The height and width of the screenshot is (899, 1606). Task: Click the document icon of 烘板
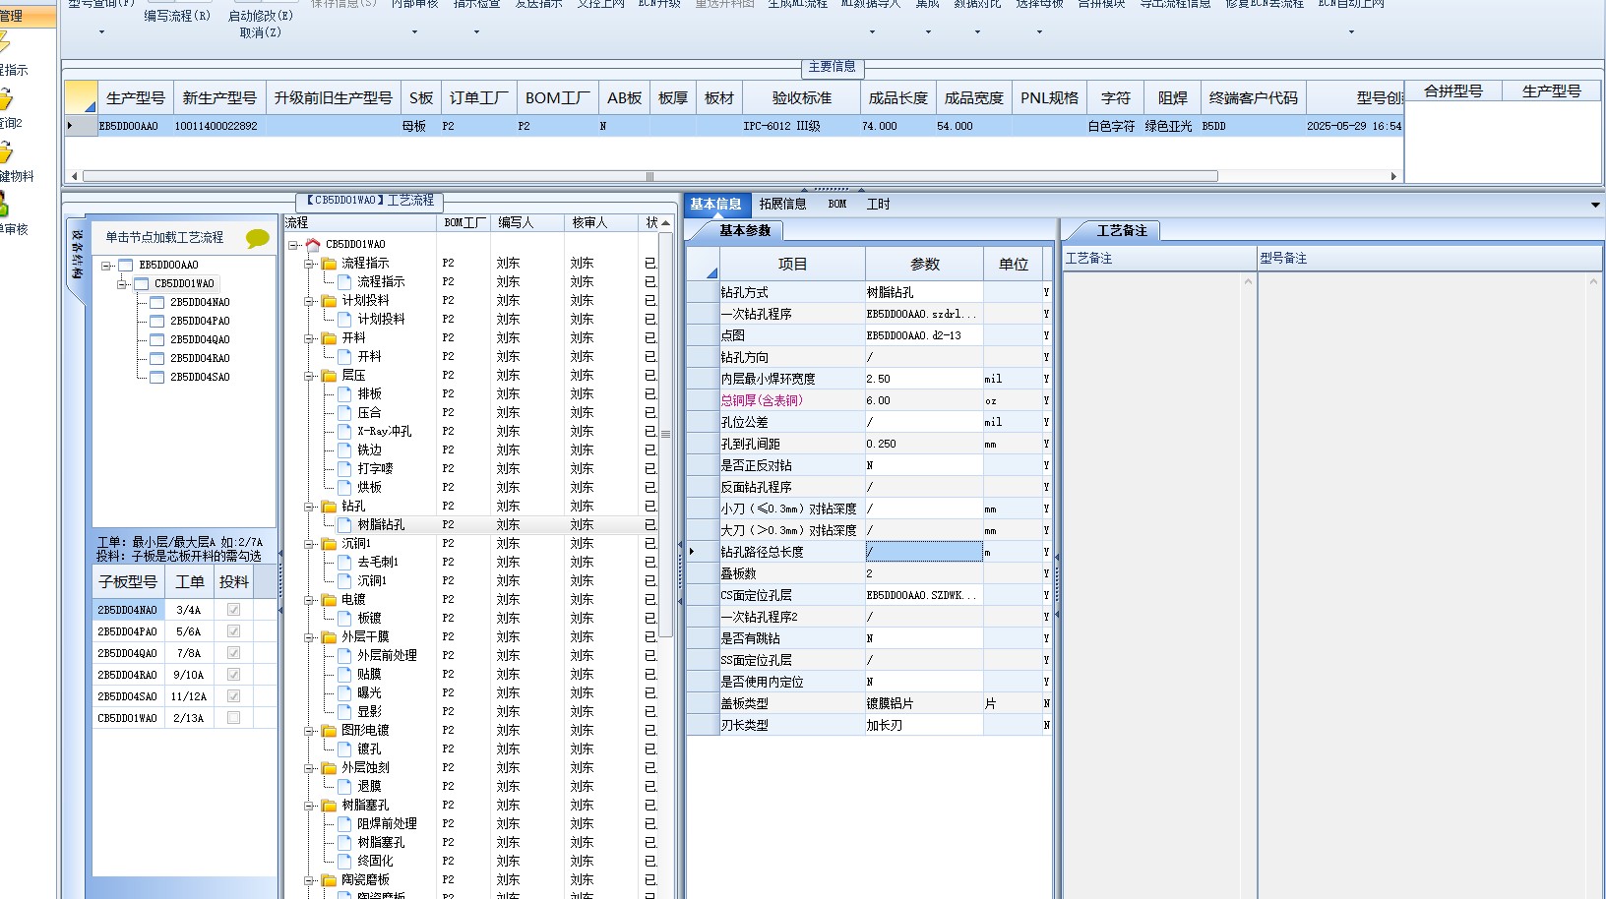coord(344,487)
